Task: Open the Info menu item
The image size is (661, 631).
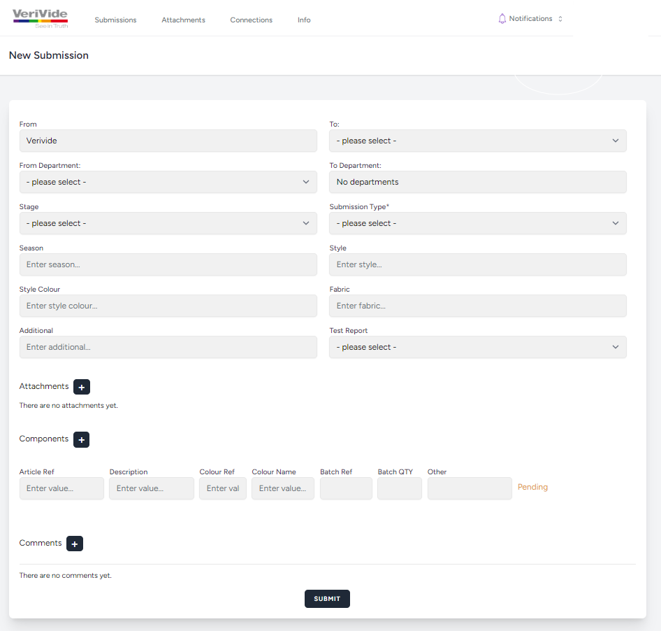Action: tap(304, 20)
